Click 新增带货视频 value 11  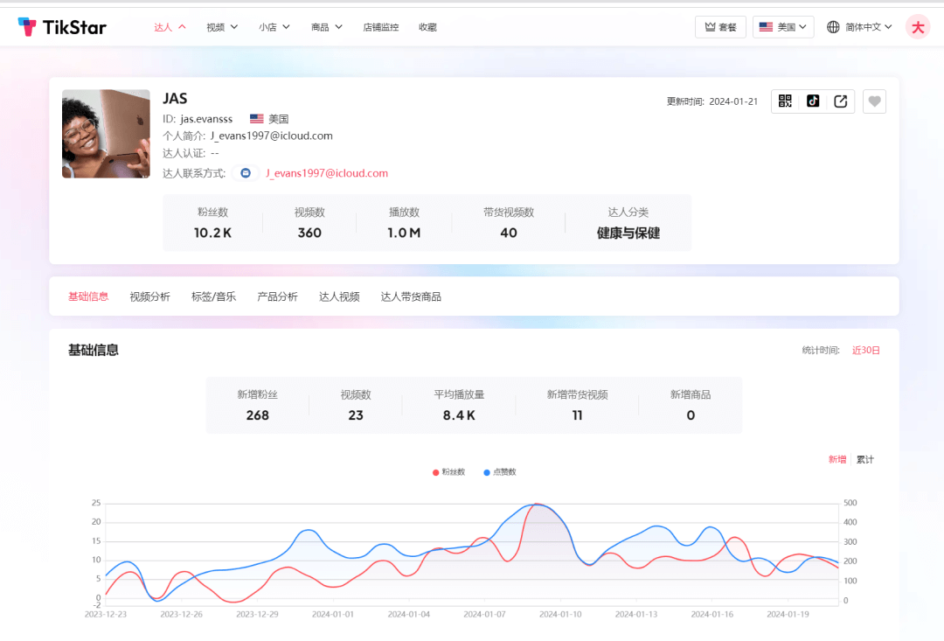(x=578, y=415)
